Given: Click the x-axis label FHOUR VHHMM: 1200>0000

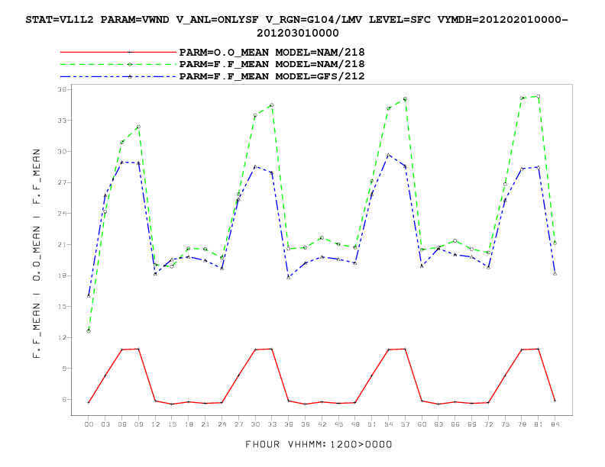Looking at the screenshot, I should pos(319,444).
